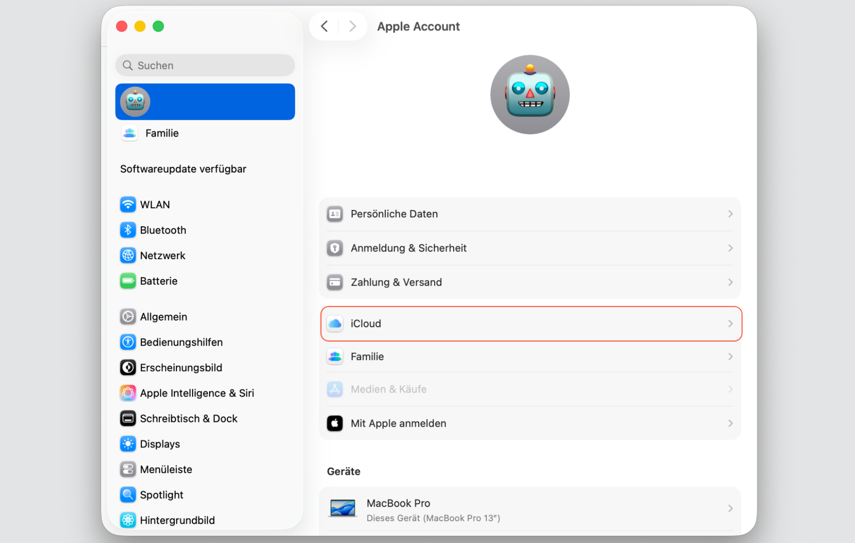Expand iCloud via its chevron
The height and width of the screenshot is (543, 855).
click(730, 324)
